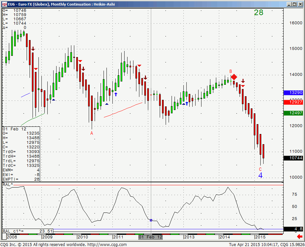
Task: Click the small box left of 2008 label
Action: [x=4, y=237]
